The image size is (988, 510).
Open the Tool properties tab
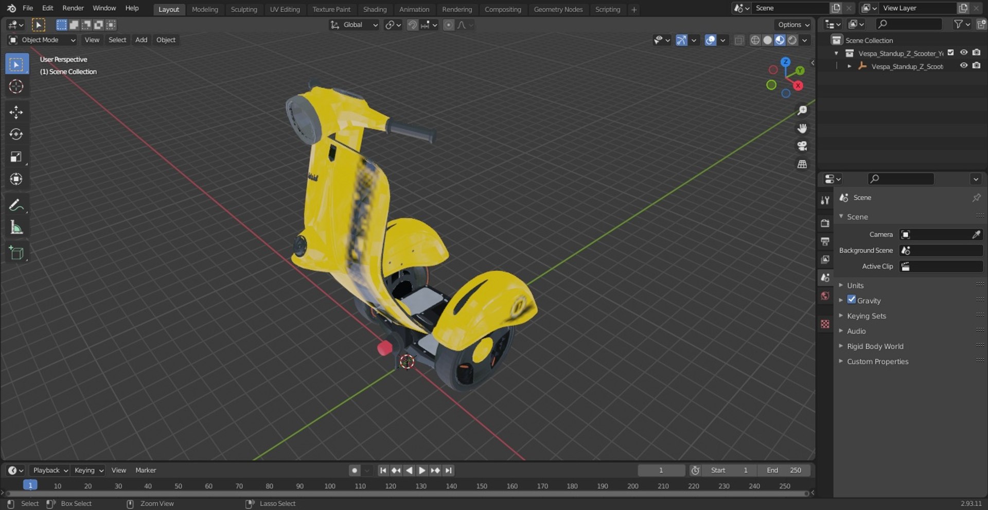pos(825,200)
